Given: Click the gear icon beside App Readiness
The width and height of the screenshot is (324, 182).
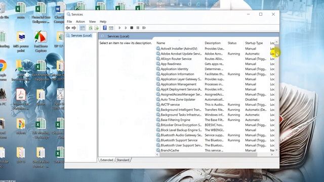Looking at the screenshot, I should coord(158,64).
